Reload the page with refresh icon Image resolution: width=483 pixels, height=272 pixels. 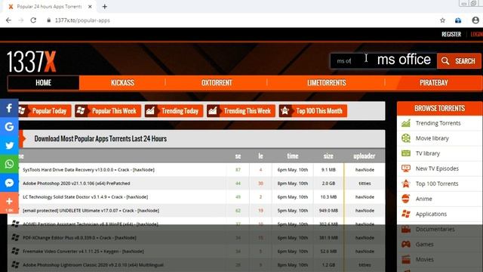pyautogui.click(x=33, y=20)
